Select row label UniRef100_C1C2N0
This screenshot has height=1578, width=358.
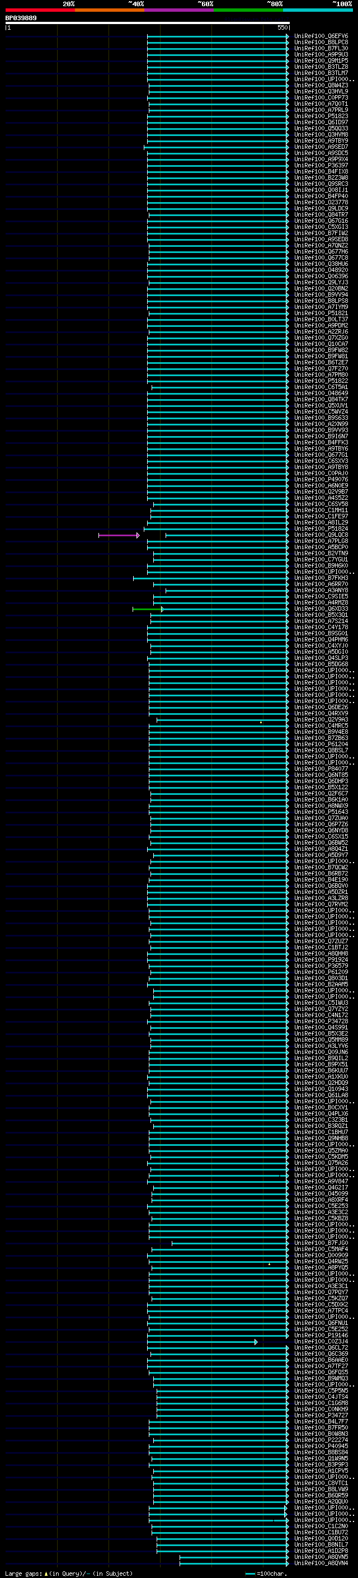[321, 1526]
